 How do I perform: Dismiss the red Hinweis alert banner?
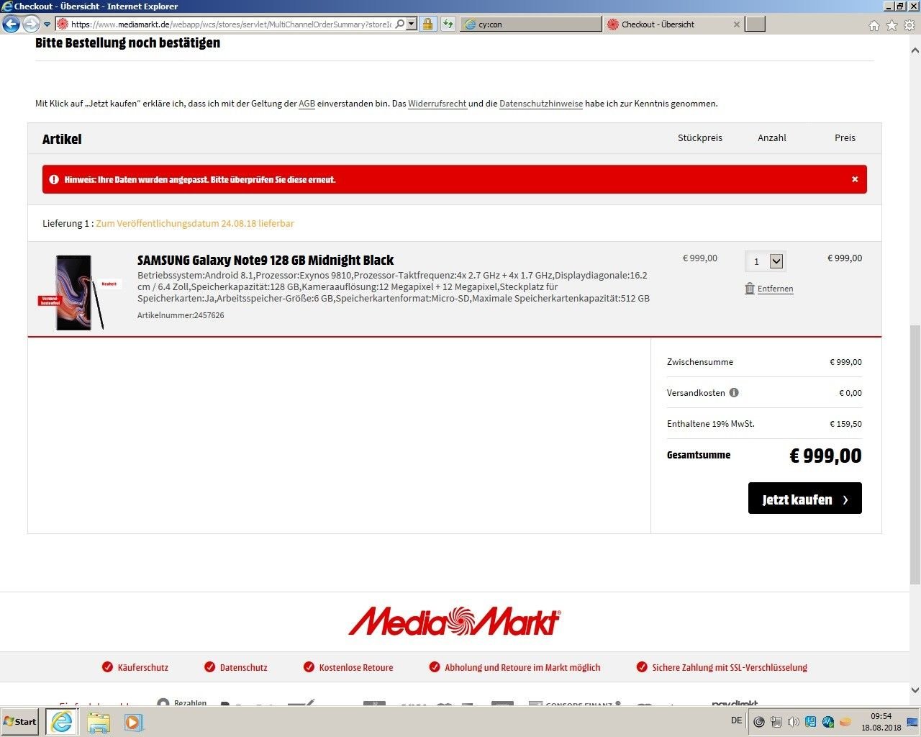click(855, 179)
